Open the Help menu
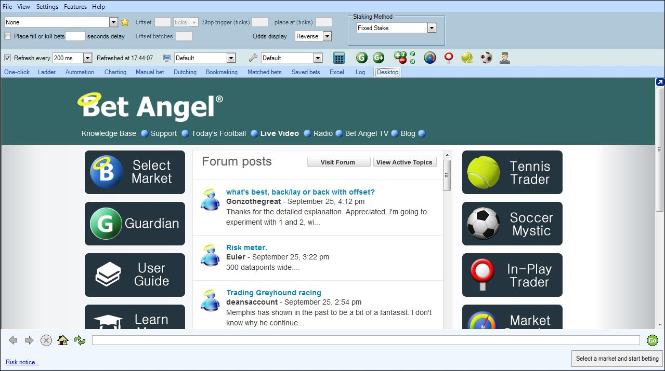The height and width of the screenshot is (371, 665). tap(99, 7)
